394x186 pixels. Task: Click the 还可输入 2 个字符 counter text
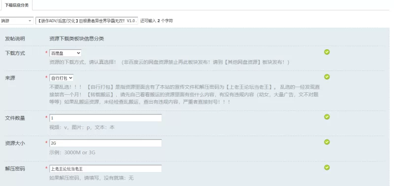[157, 21]
